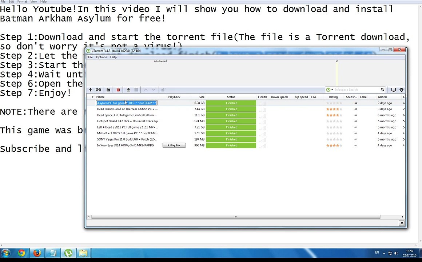The image size is (422, 262).
Task: Switch to Notepad taskbar icon
Action: point(52,253)
